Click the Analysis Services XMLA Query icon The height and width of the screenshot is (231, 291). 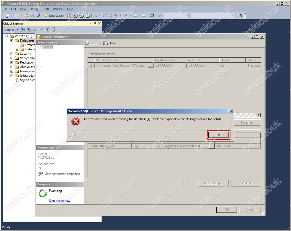click(x=88, y=16)
